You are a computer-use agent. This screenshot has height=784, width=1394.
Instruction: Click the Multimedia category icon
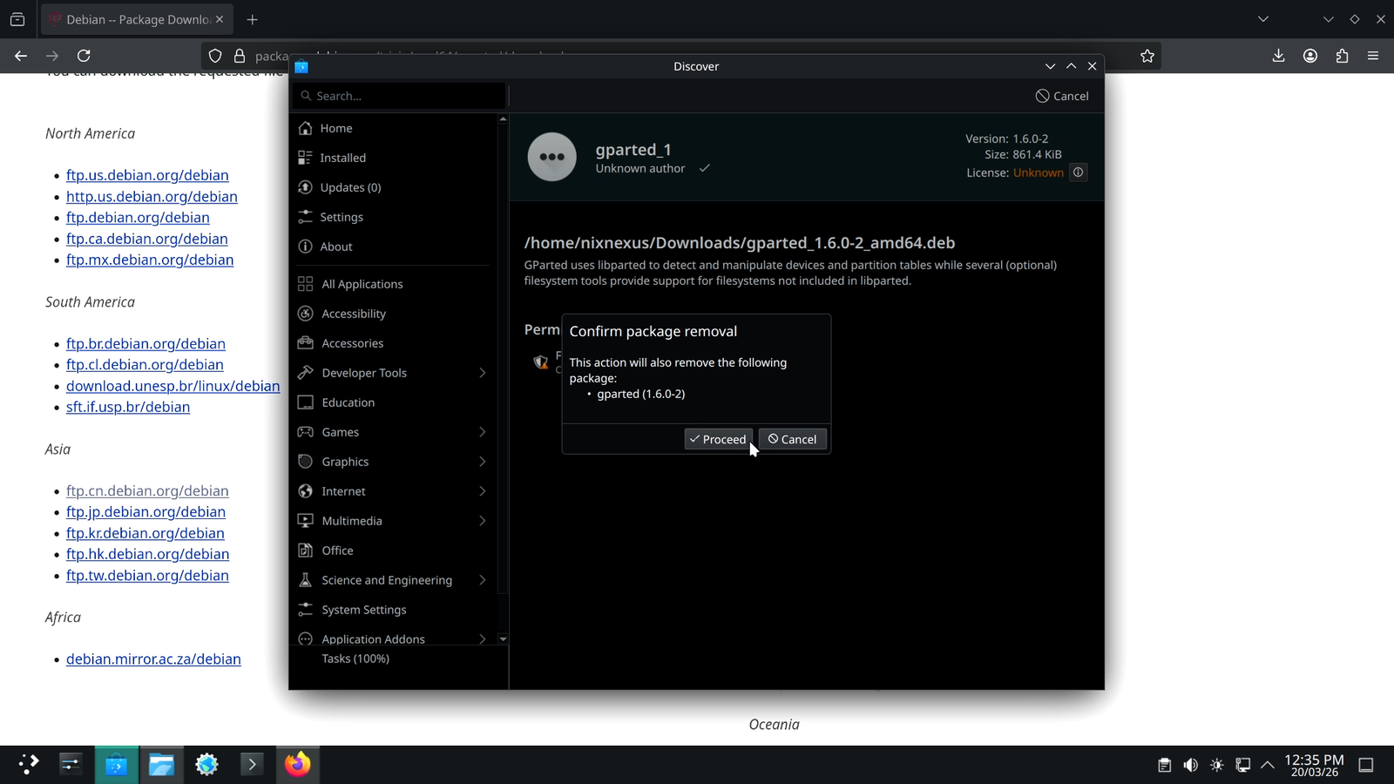coord(305,521)
